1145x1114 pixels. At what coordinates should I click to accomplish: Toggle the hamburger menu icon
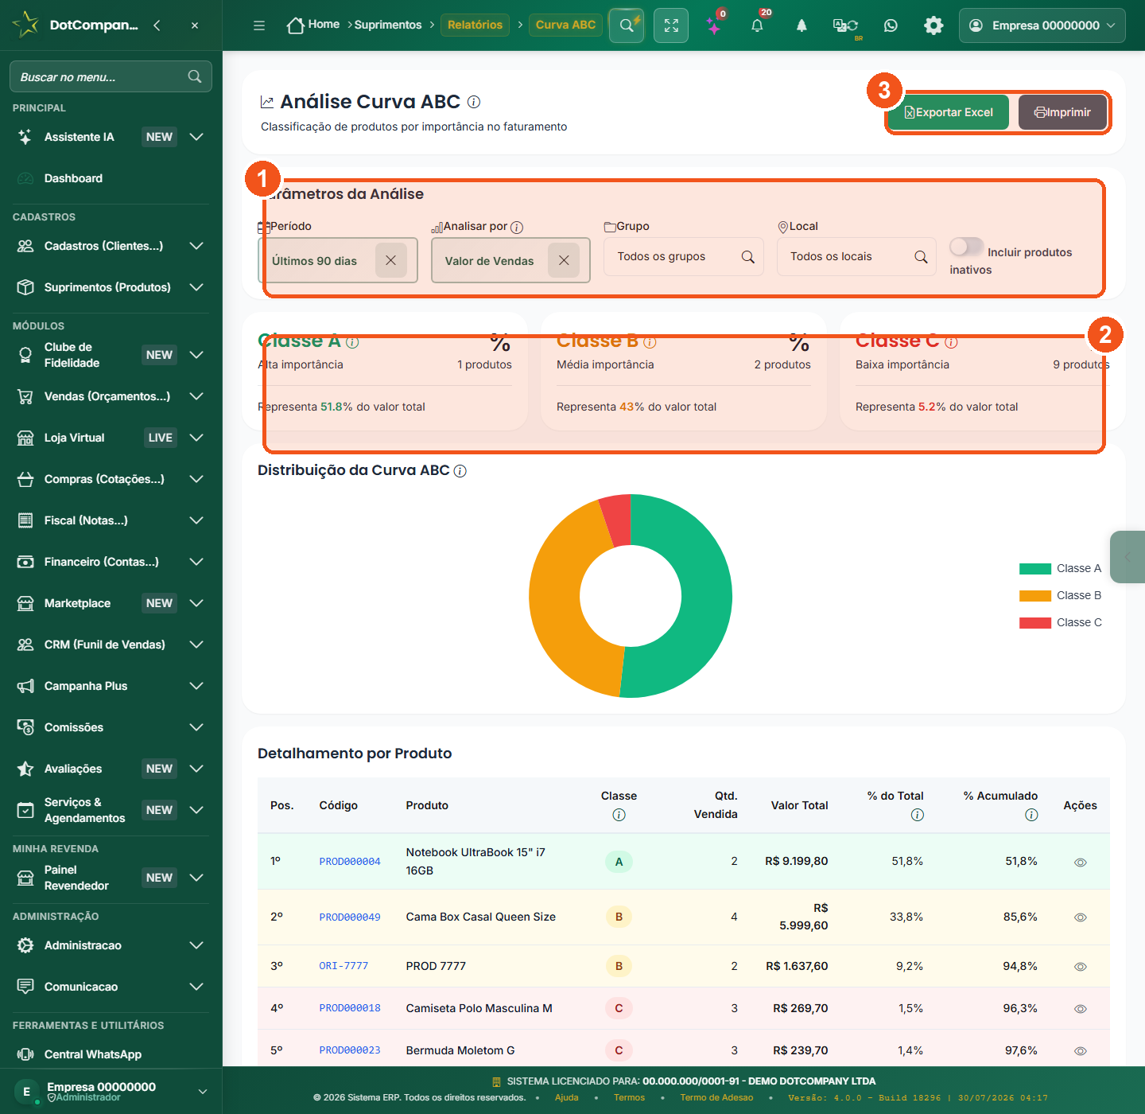259,25
